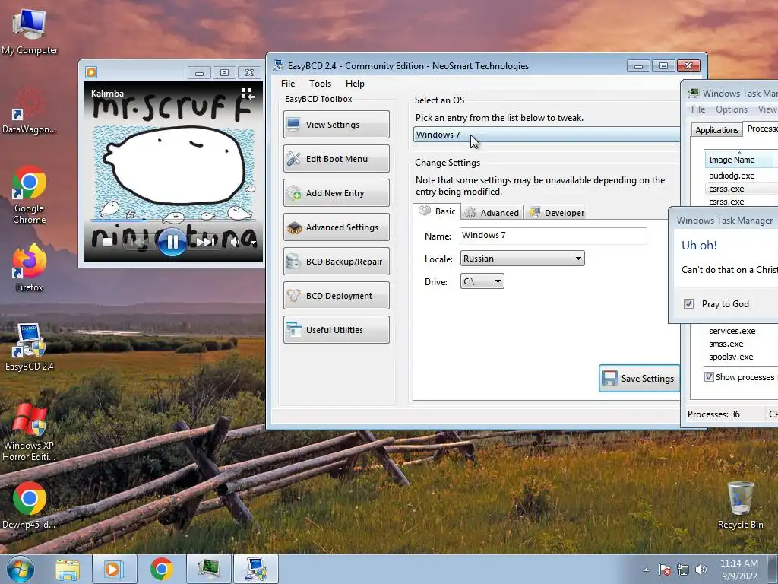Skip to next track in media player
This screenshot has width=778, height=584.
point(205,243)
